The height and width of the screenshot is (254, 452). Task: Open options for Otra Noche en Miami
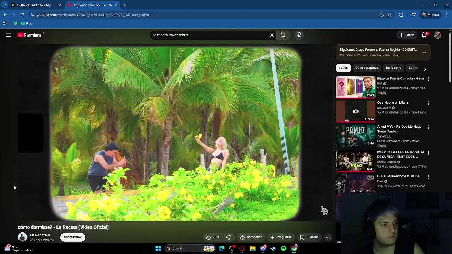point(429,103)
